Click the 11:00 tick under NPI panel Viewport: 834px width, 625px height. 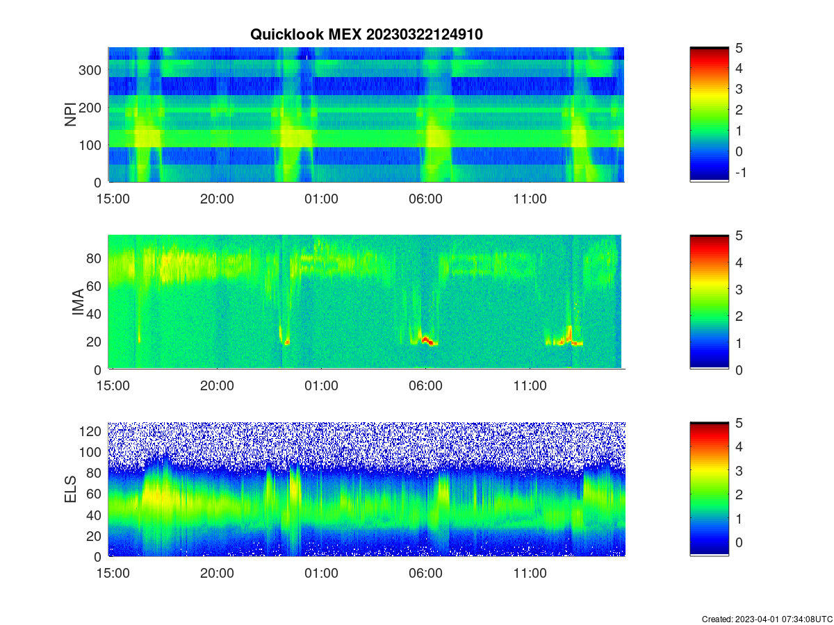[530, 199]
